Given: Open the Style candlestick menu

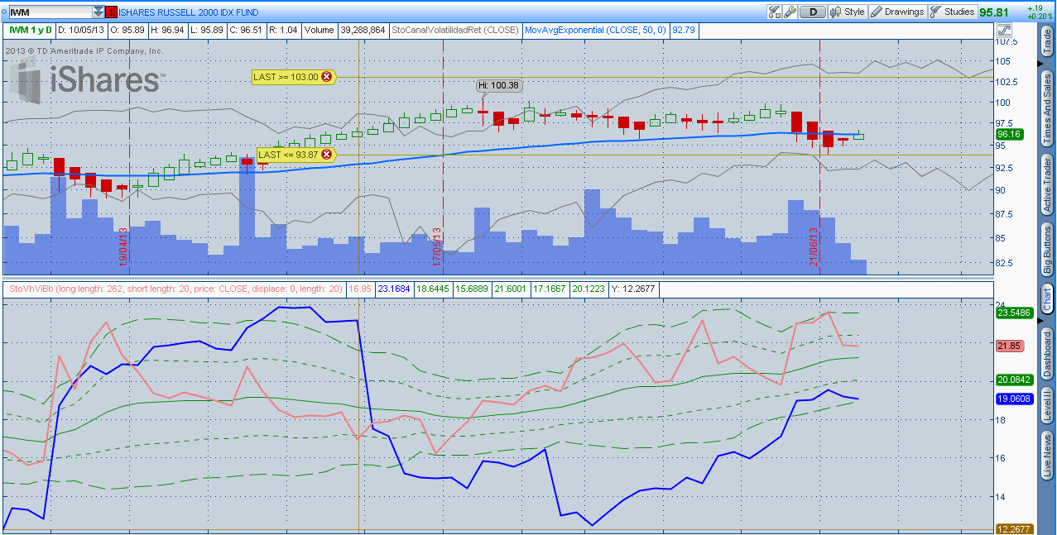Looking at the screenshot, I should tap(847, 12).
